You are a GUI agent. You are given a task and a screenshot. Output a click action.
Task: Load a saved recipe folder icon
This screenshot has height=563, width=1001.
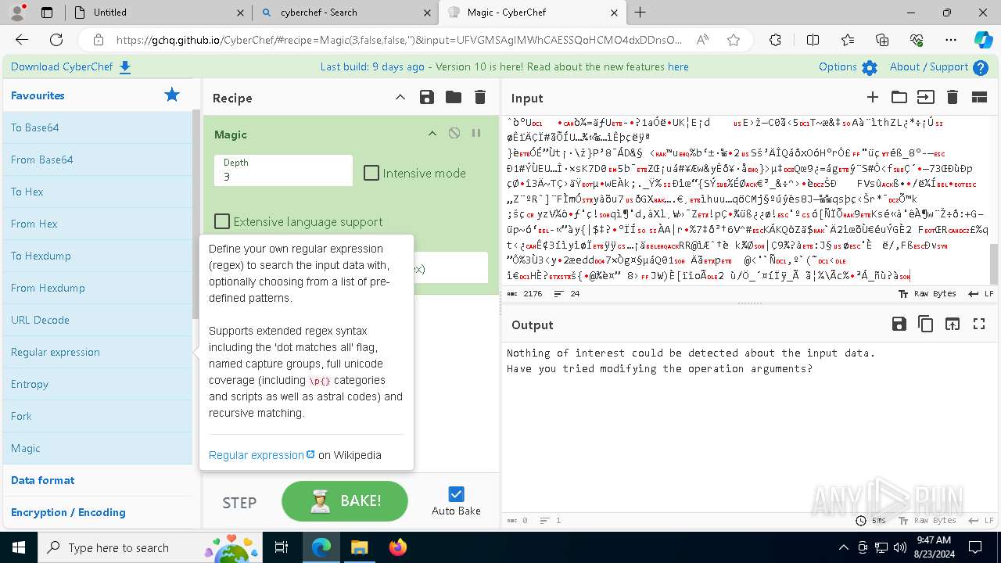(454, 97)
